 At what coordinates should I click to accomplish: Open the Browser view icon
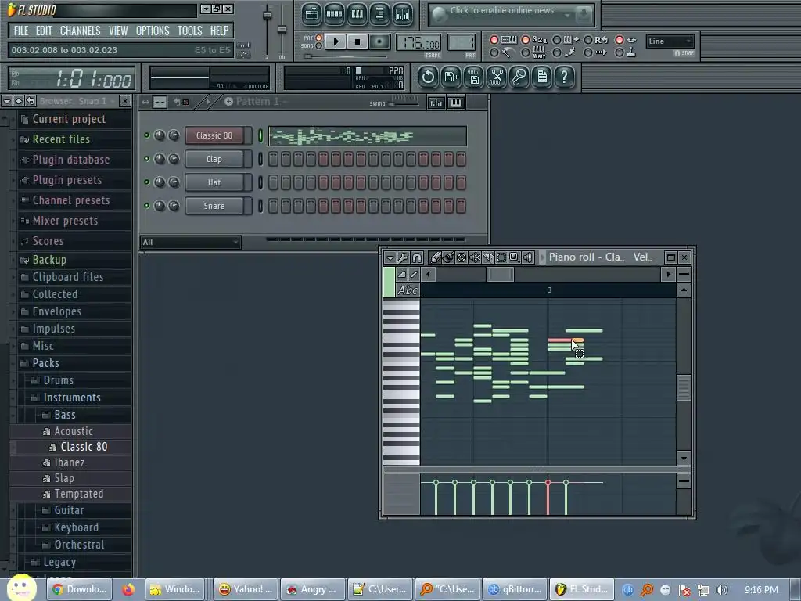(379, 14)
